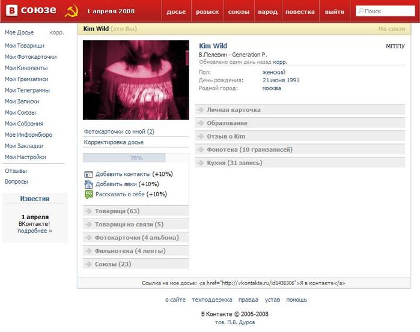Click the speech bubble icon near Рассказать о себе
This screenshot has width=420, height=332.
[88, 195]
